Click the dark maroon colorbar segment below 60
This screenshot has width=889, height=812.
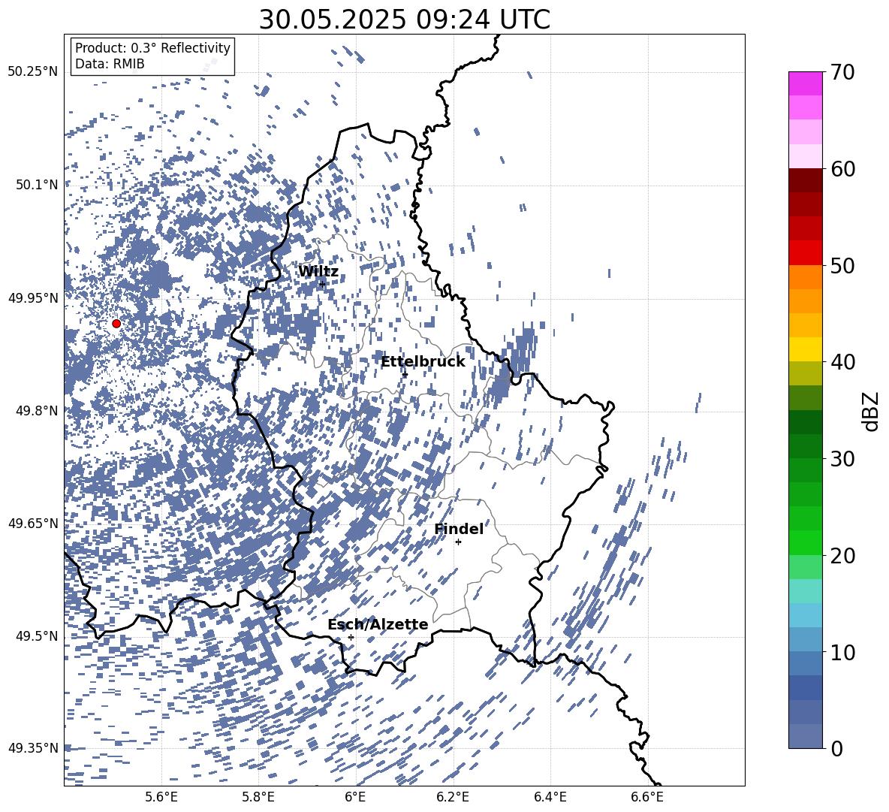point(806,180)
